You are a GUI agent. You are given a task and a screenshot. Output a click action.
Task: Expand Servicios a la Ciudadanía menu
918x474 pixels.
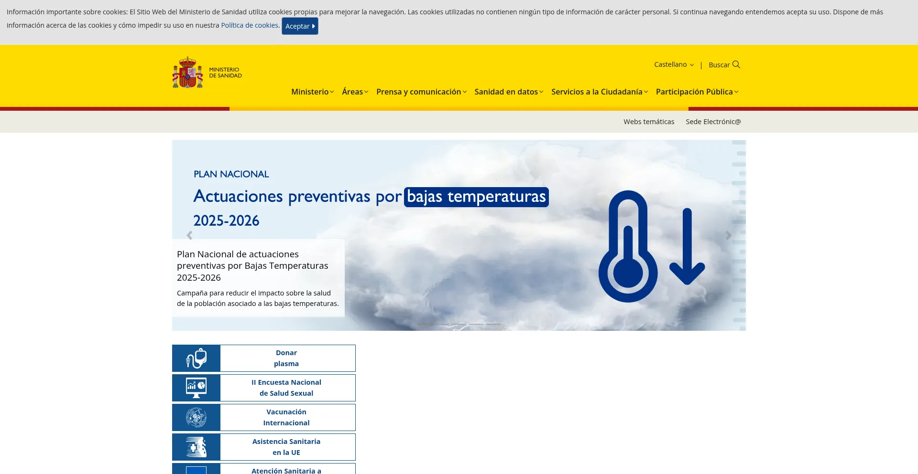[599, 92]
